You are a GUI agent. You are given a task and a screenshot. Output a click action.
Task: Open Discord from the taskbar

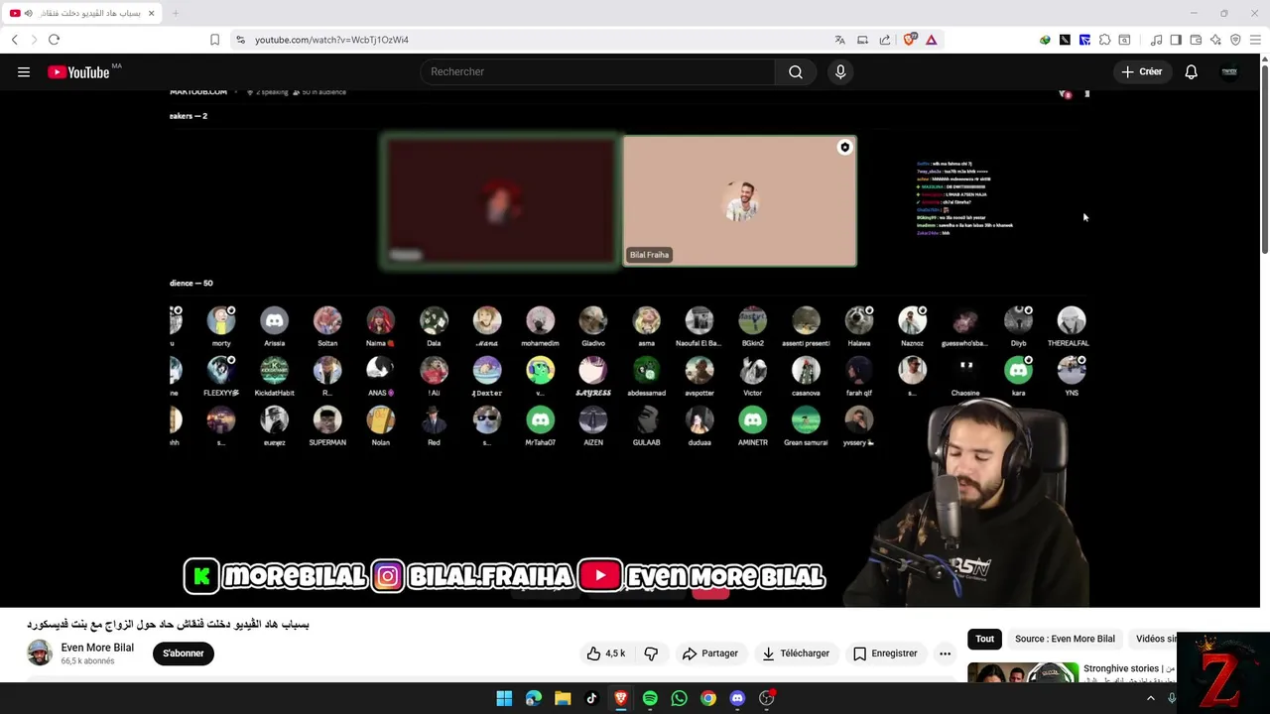click(737, 698)
